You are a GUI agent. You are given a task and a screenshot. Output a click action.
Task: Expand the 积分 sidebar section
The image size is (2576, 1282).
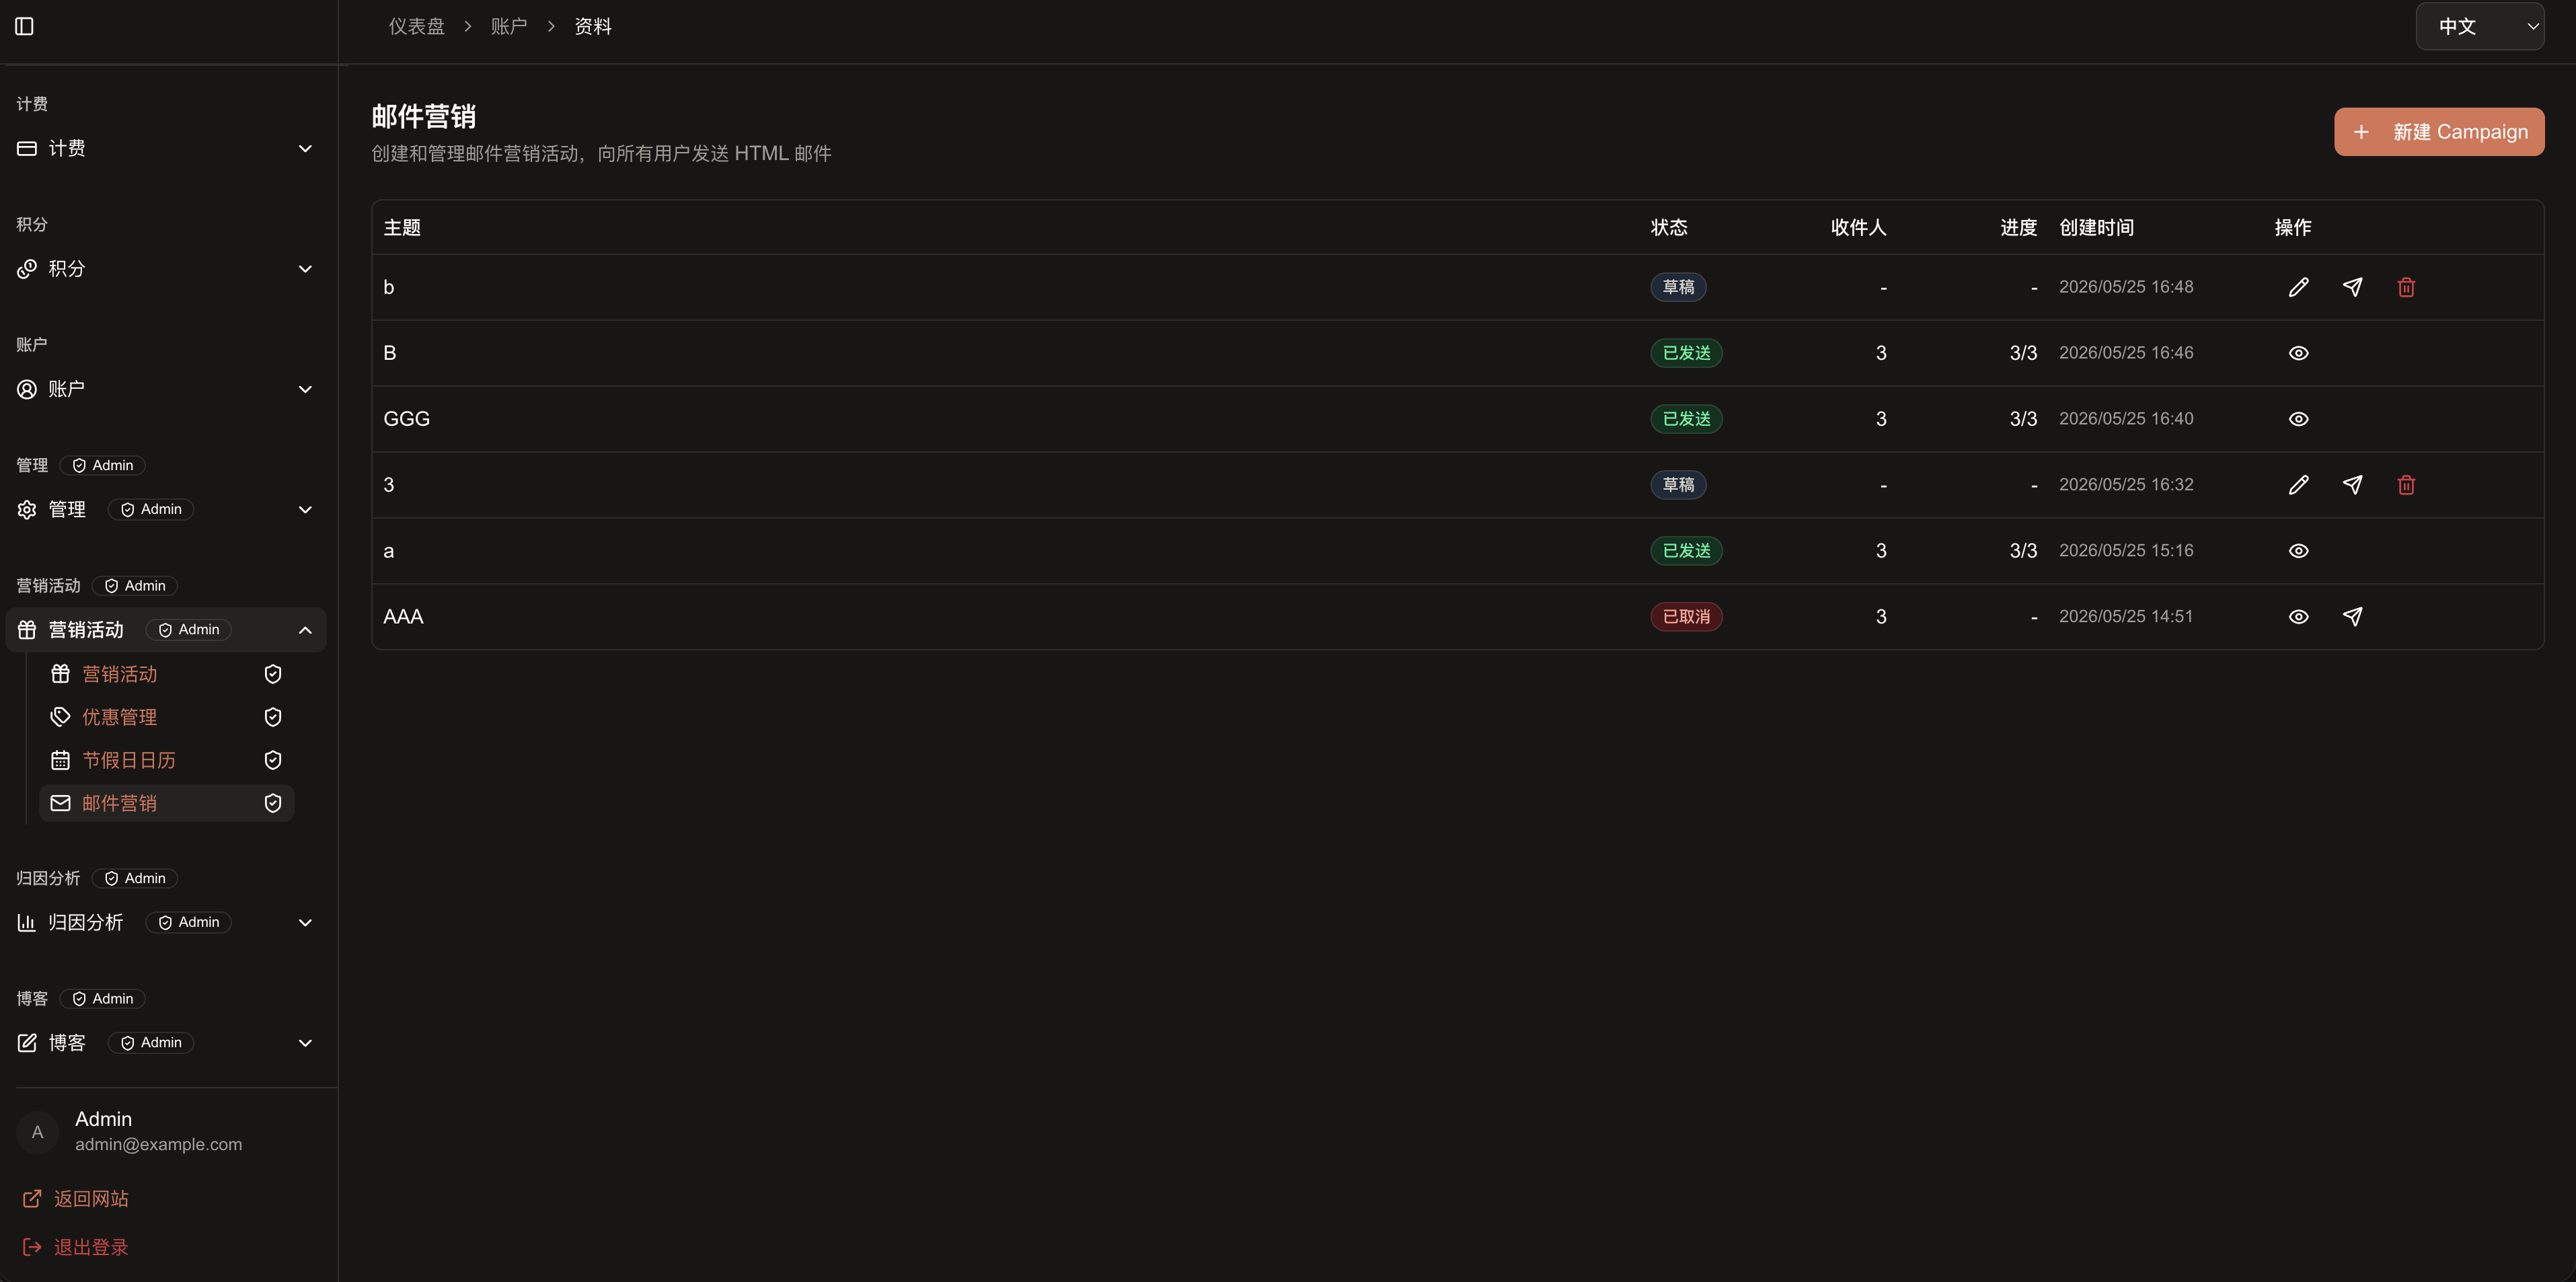(305, 269)
